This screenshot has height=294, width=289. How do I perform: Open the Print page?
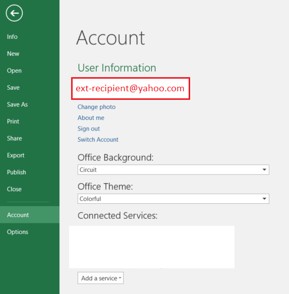pyautogui.click(x=13, y=122)
